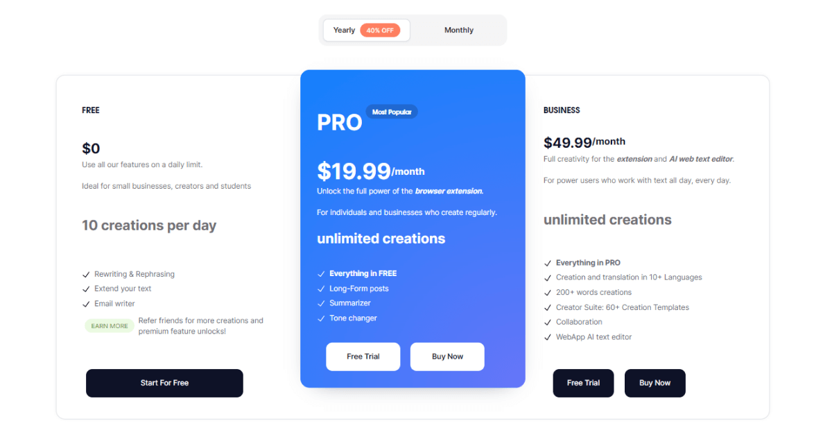
Task: Click checkmark next to WebApp AI text editor
Action: tap(548, 337)
